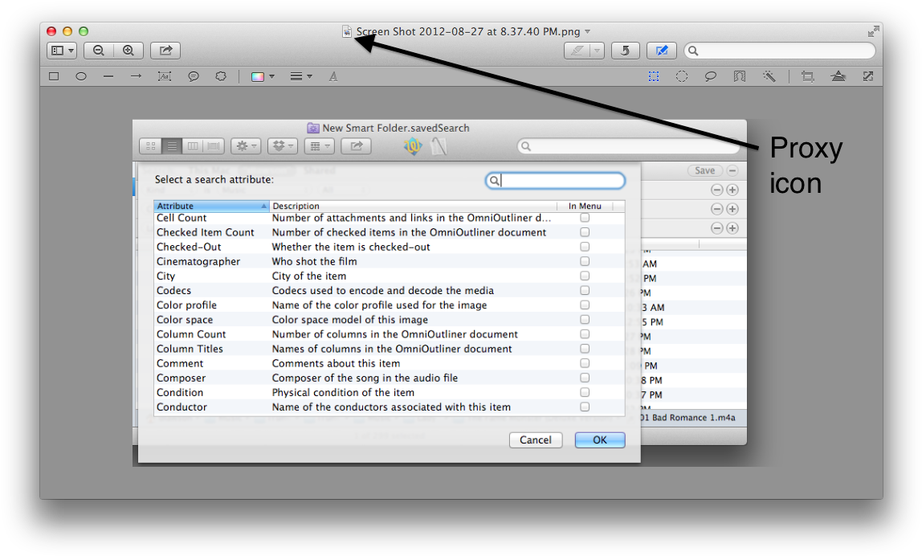Click the 1Password icon in Finder toolbar
The height and width of the screenshot is (556, 922).
tap(412, 145)
